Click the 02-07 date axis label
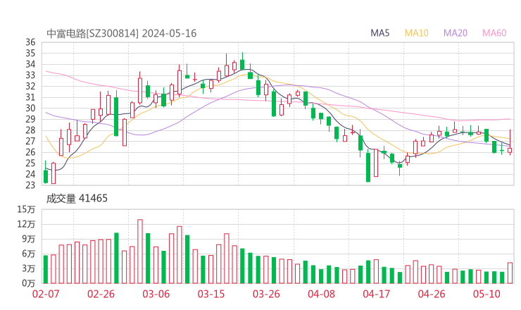 [x=46, y=294]
